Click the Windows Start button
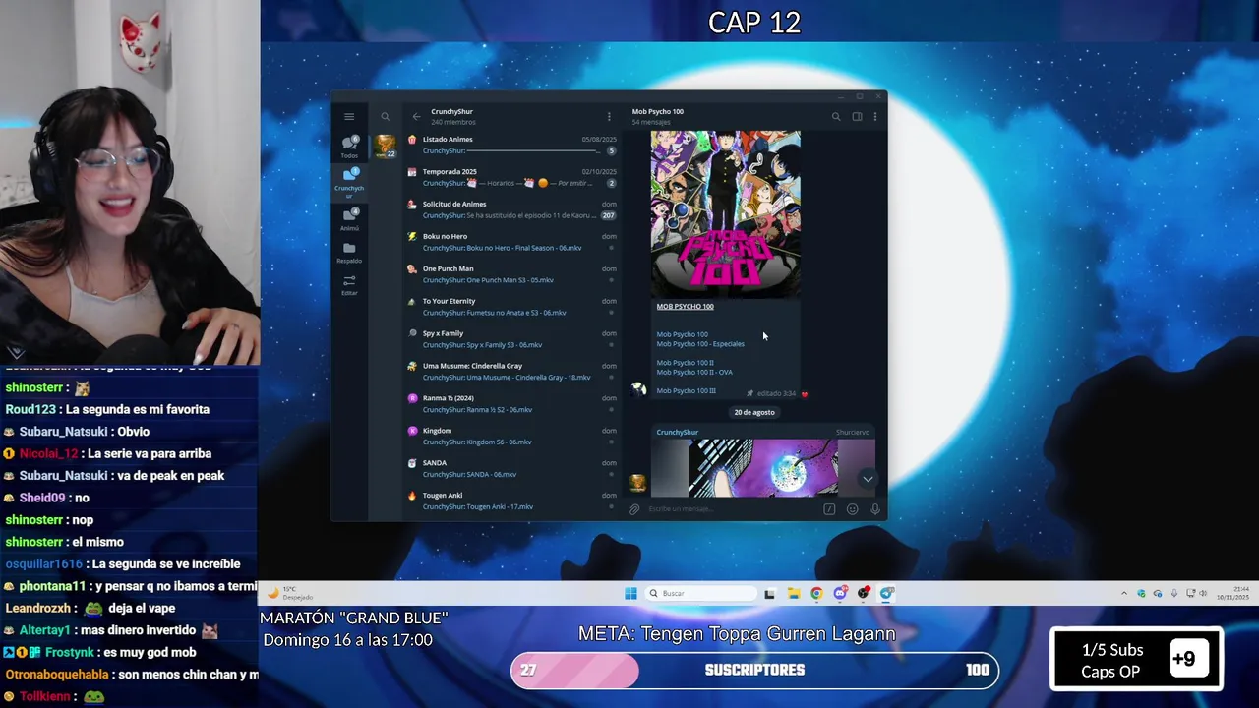Viewport: 1259px width, 708px height. (630, 593)
